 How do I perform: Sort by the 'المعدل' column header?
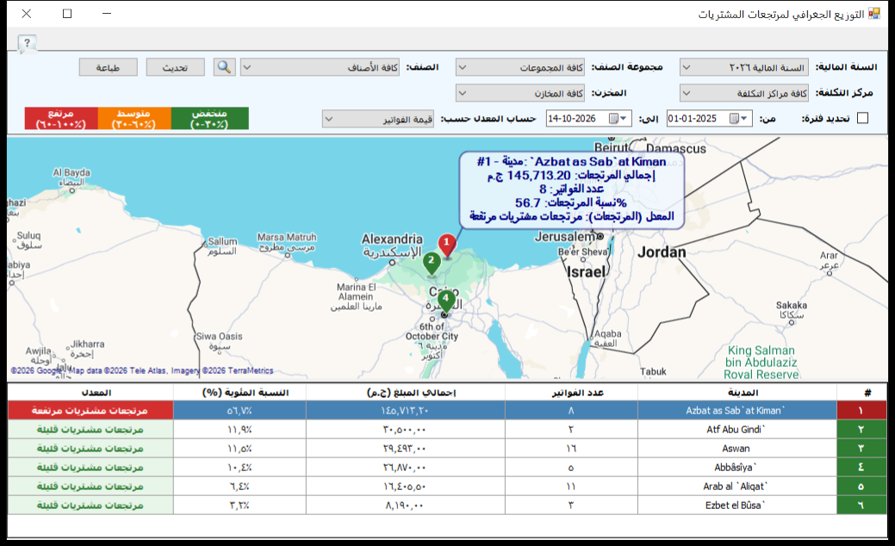(90, 393)
